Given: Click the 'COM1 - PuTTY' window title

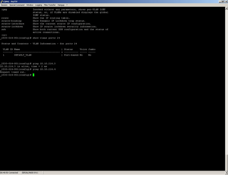Looking at the screenshot, I should (x=10, y=2).
